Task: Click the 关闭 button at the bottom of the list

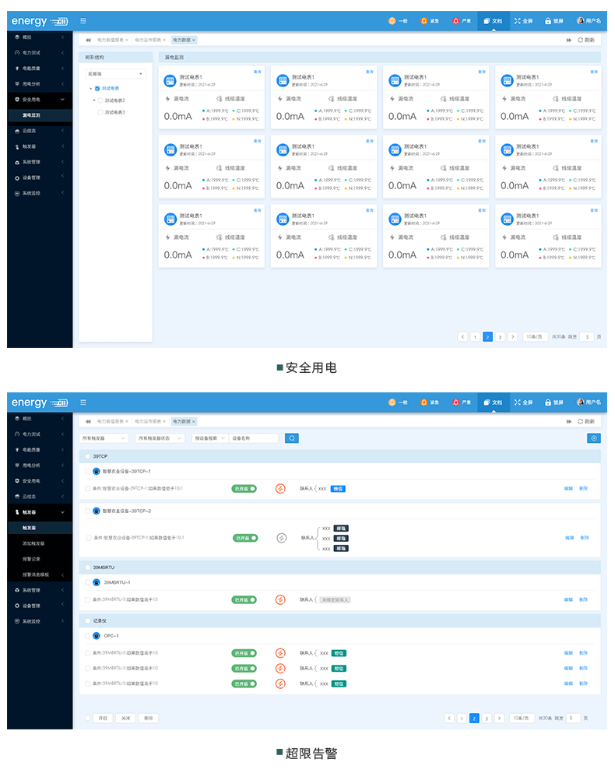Action: point(125,719)
